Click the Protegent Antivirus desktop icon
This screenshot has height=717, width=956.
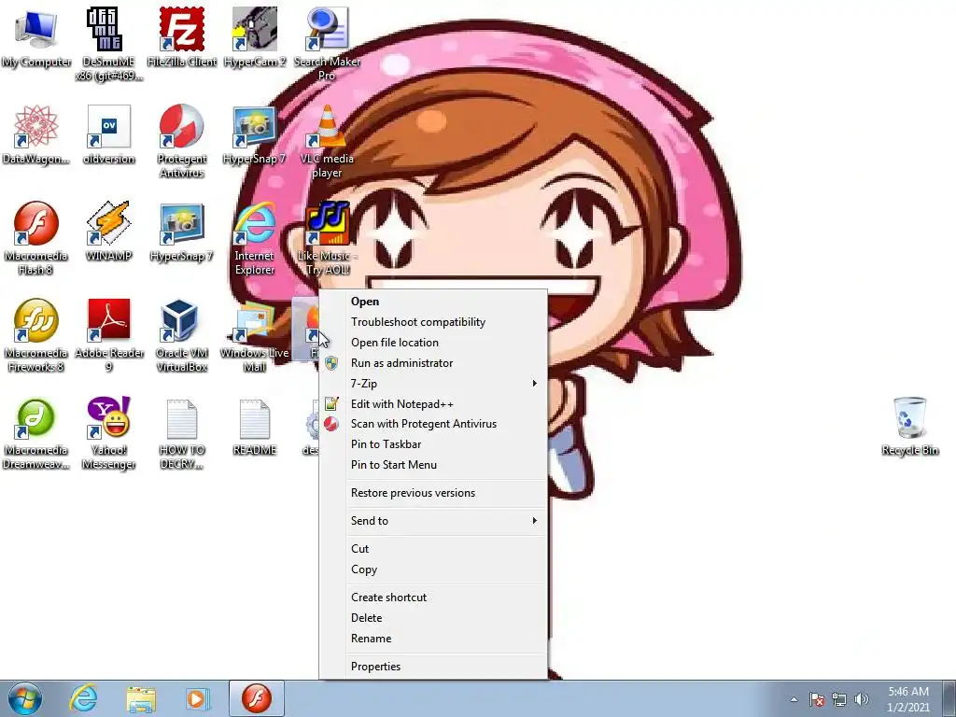182,142
